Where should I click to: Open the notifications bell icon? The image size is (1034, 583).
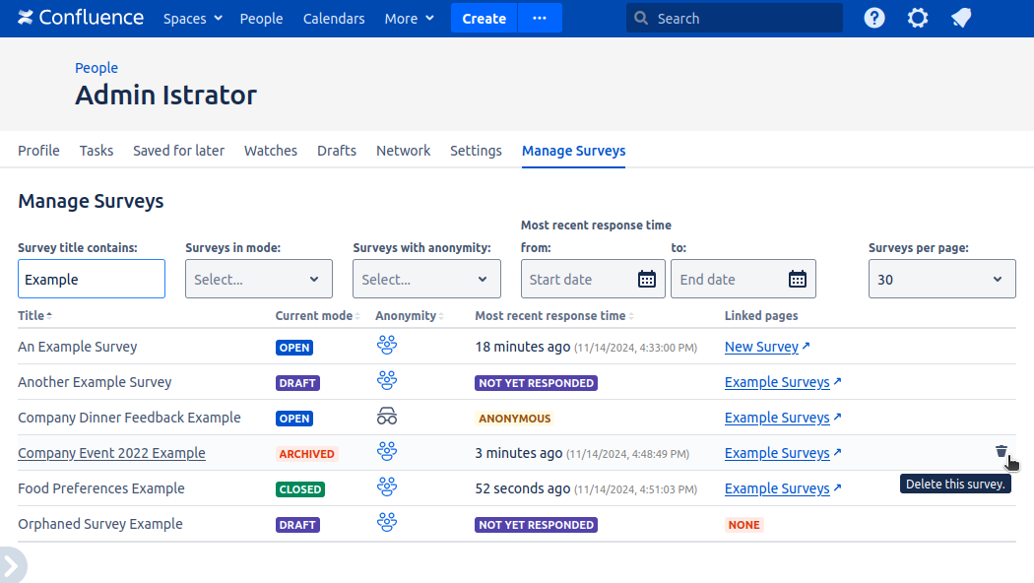coord(961,18)
